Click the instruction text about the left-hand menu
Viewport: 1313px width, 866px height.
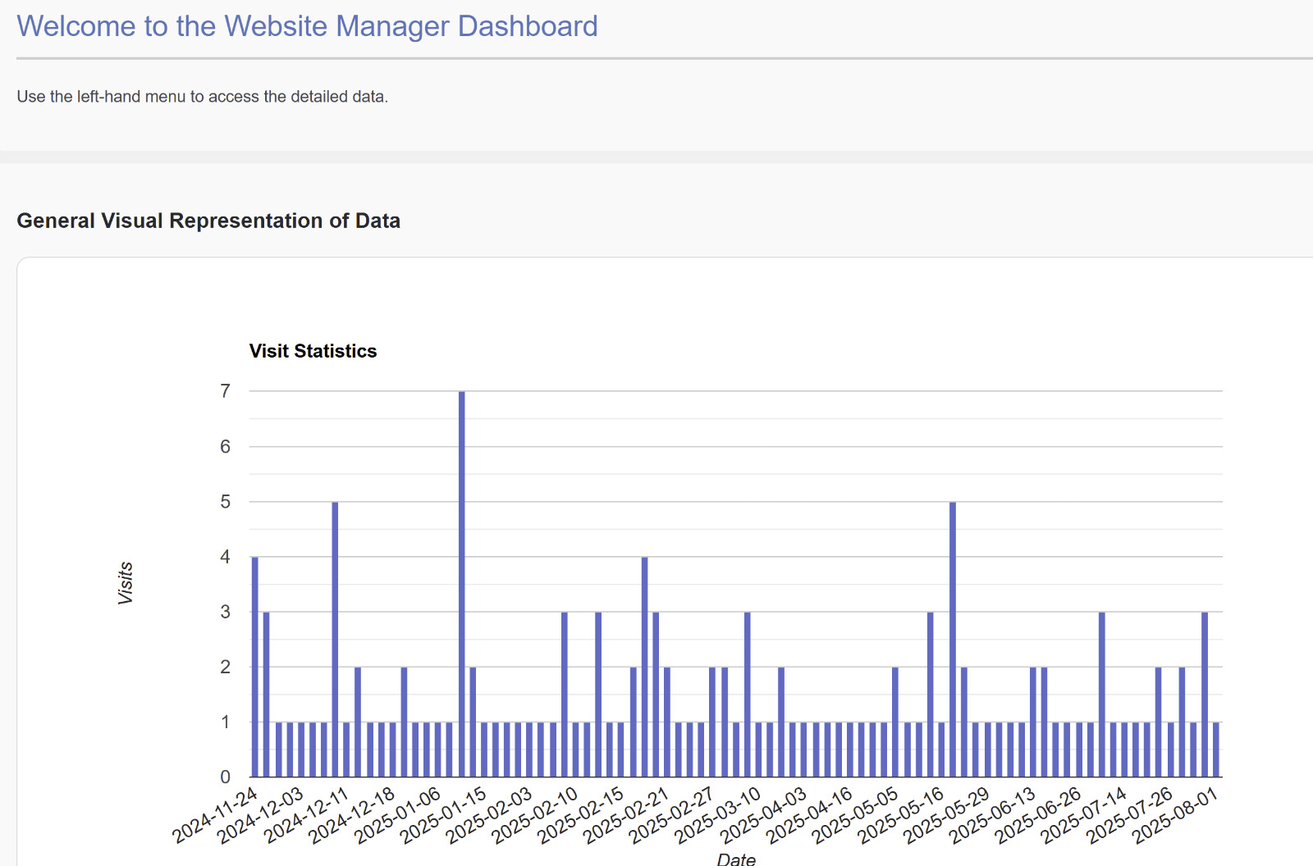click(x=202, y=96)
